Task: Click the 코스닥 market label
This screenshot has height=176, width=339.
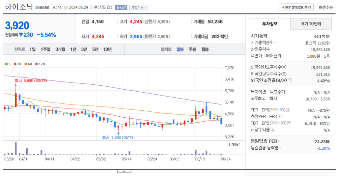Action: pos(56,7)
